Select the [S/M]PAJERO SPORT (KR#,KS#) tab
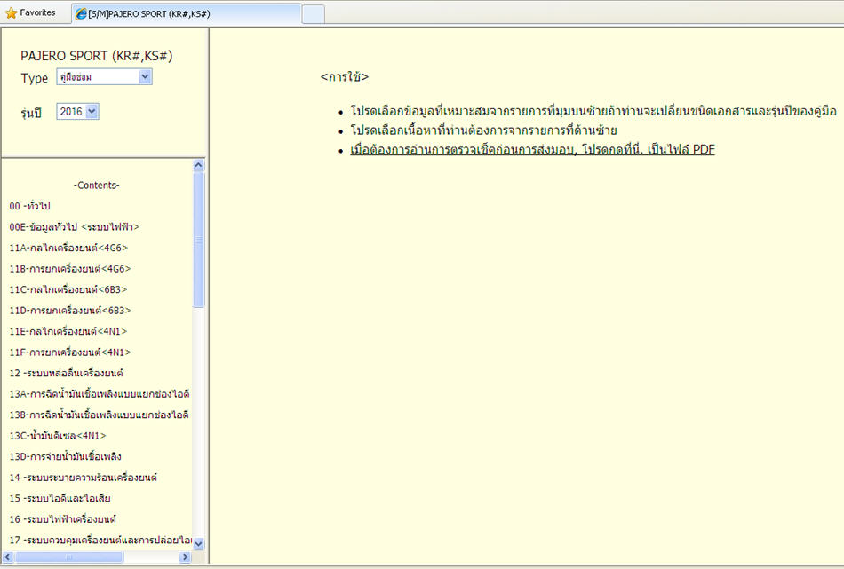The width and height of the screenshot is (844, 569). coord(187,14)
